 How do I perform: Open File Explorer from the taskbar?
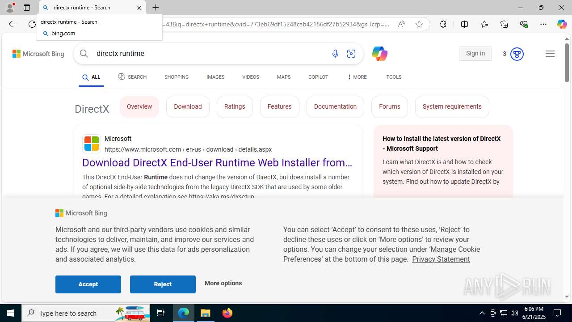(x=206, y=313)
